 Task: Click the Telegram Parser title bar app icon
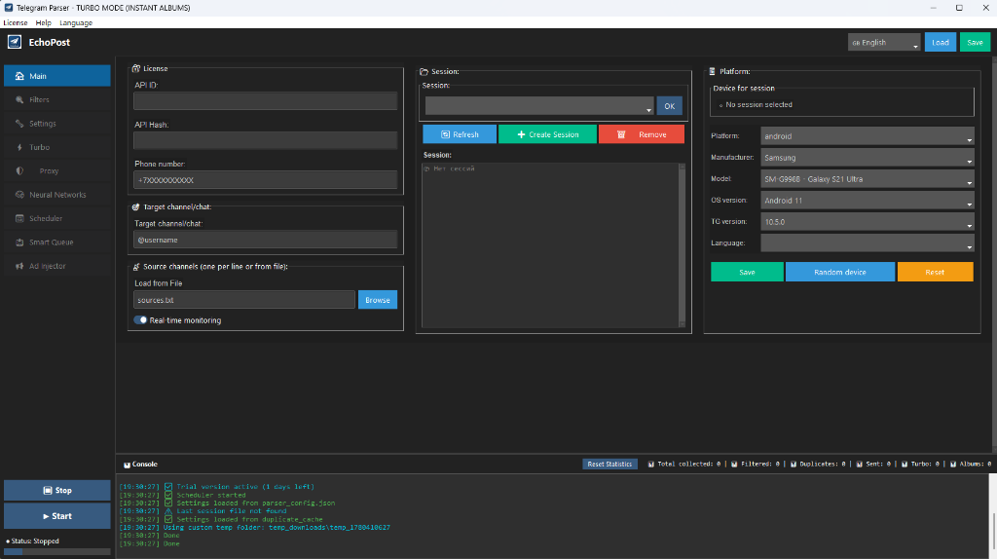(8, 8)
